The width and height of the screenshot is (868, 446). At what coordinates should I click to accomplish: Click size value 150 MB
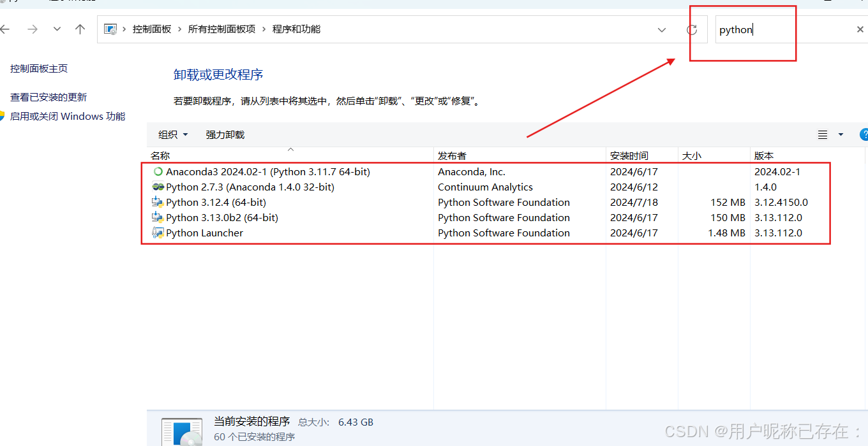(x=728, y=217)
